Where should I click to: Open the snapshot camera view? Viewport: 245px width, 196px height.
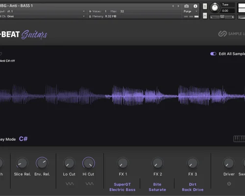point(186,6)
